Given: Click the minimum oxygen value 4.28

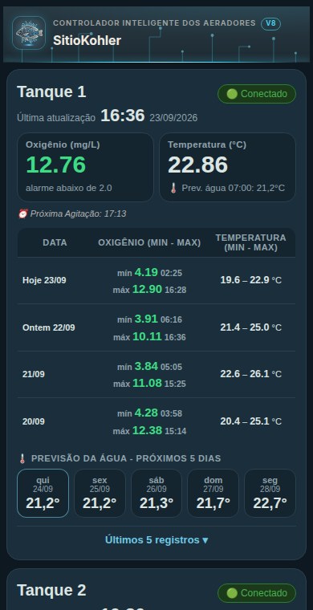Looking at the screenshot, I should 146,413.
